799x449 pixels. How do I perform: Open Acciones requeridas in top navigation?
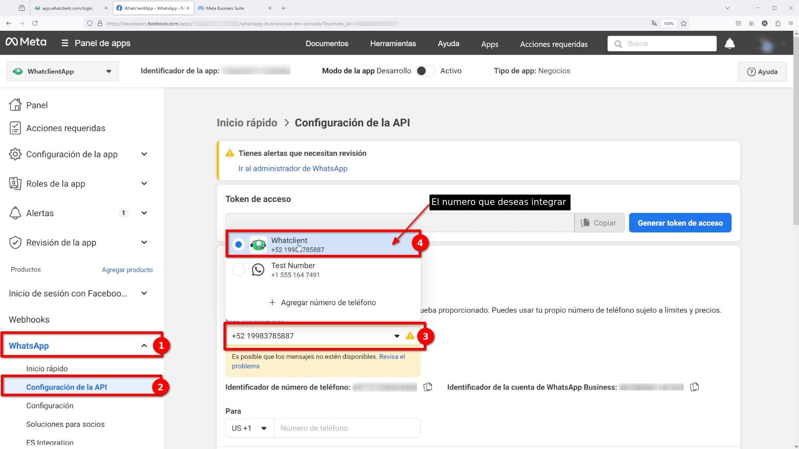point(553,44)
